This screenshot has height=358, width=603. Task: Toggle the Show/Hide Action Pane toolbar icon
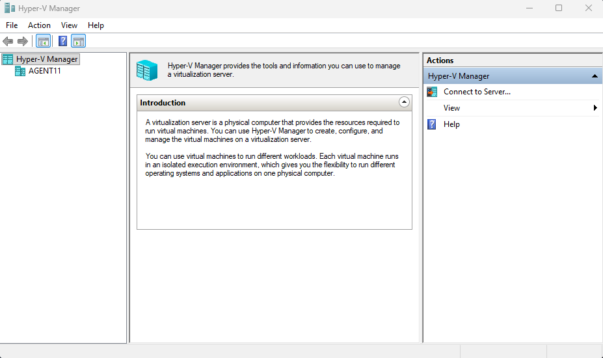[x=79, y=41]
